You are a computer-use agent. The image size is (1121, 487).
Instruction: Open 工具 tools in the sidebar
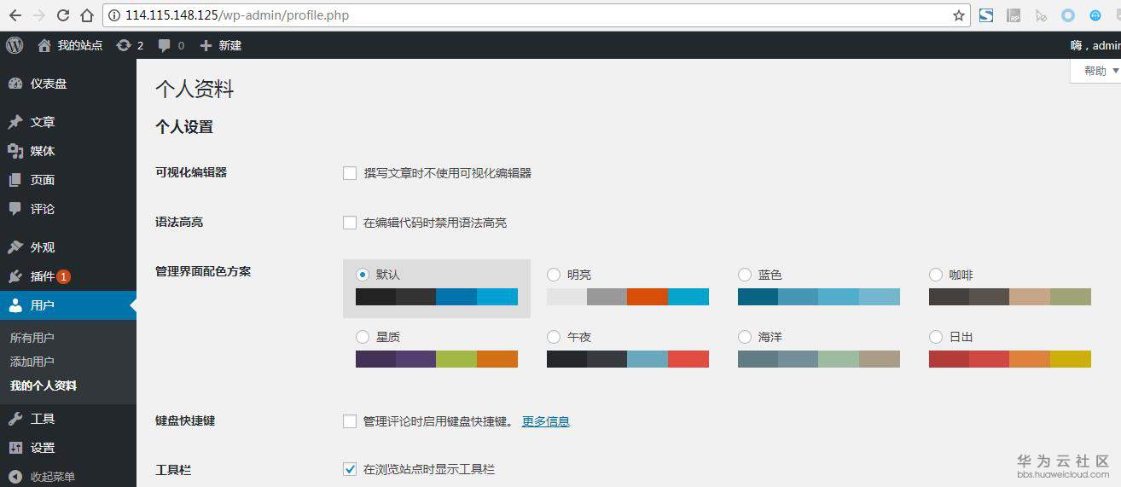[68, 419]
